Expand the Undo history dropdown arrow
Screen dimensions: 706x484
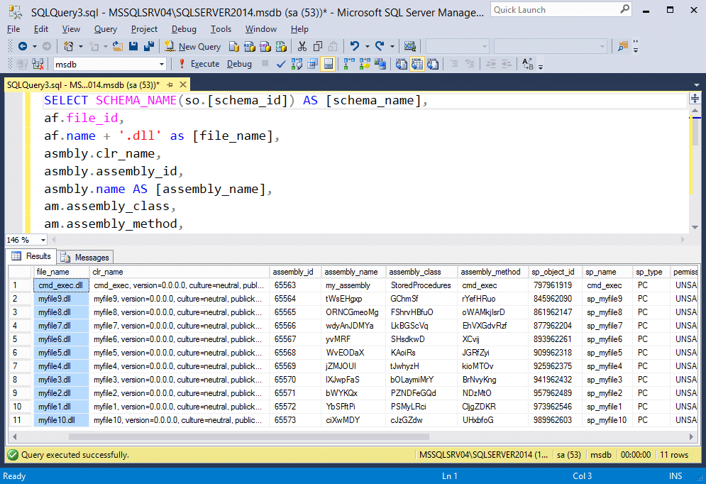pyautogui.click(x=367, y=46)
